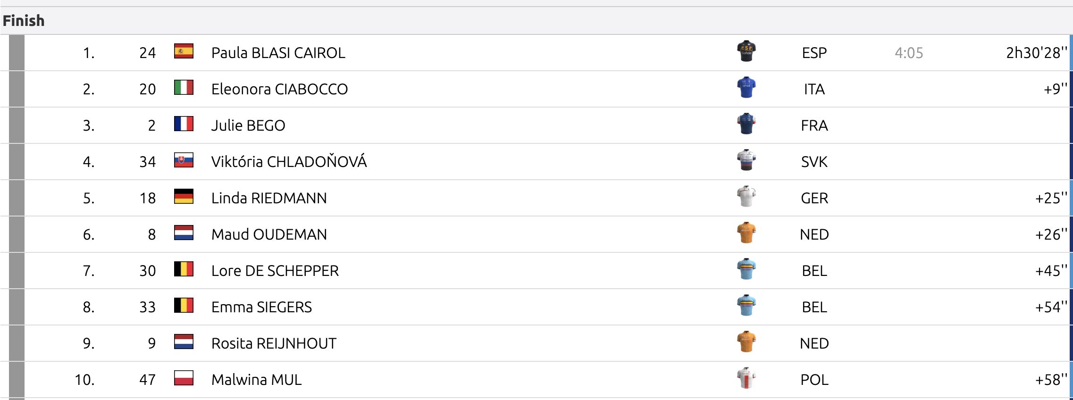
Task: Click the white jersey icon in Linda Riedmann's row
Action: [x=746, y=197]
